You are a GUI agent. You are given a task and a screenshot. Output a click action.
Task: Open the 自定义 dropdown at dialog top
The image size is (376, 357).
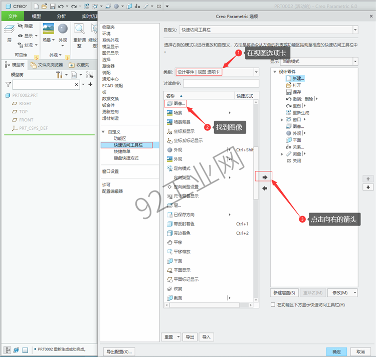[355, 30]
